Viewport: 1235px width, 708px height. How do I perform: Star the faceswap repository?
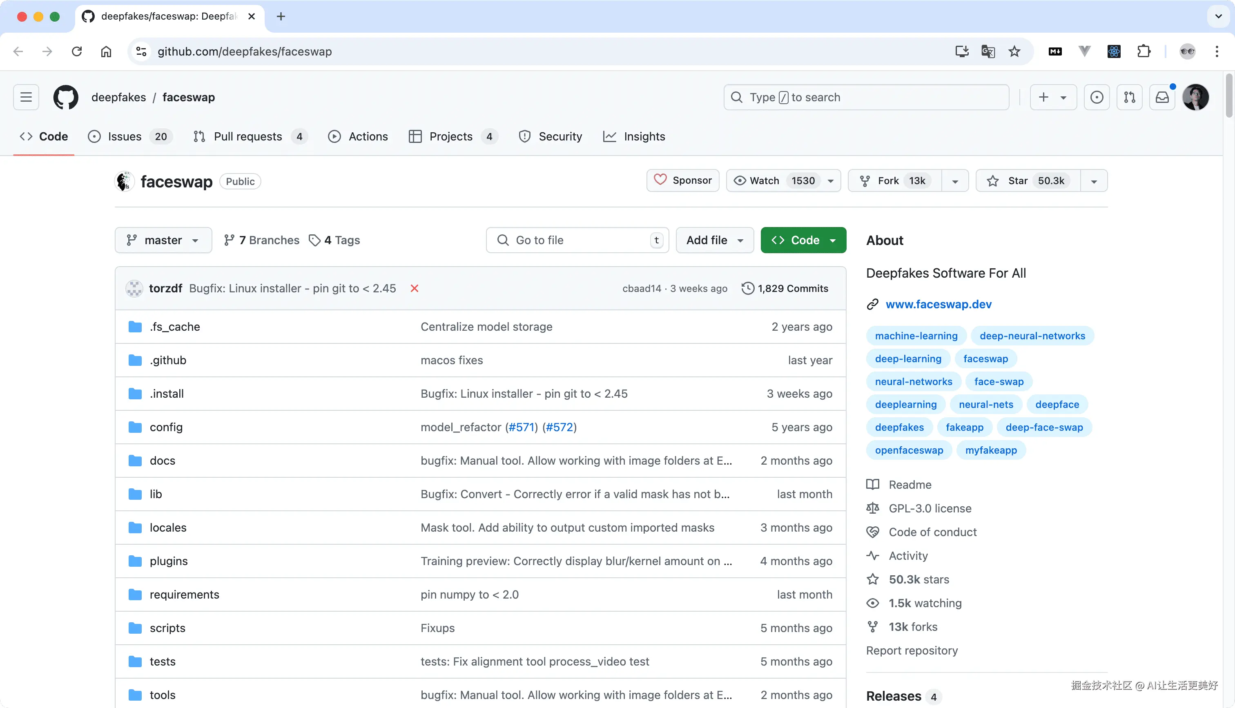(1028, 181)
